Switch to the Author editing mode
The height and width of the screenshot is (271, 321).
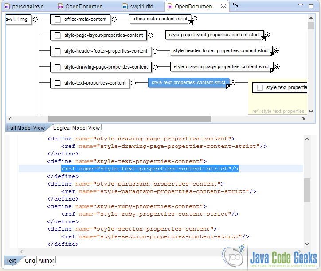(46, 261)
